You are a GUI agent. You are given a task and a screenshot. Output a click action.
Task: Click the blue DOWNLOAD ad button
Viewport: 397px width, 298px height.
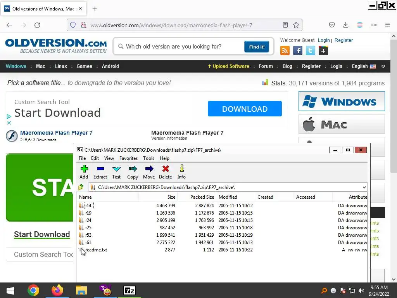[x=245, y=109]
